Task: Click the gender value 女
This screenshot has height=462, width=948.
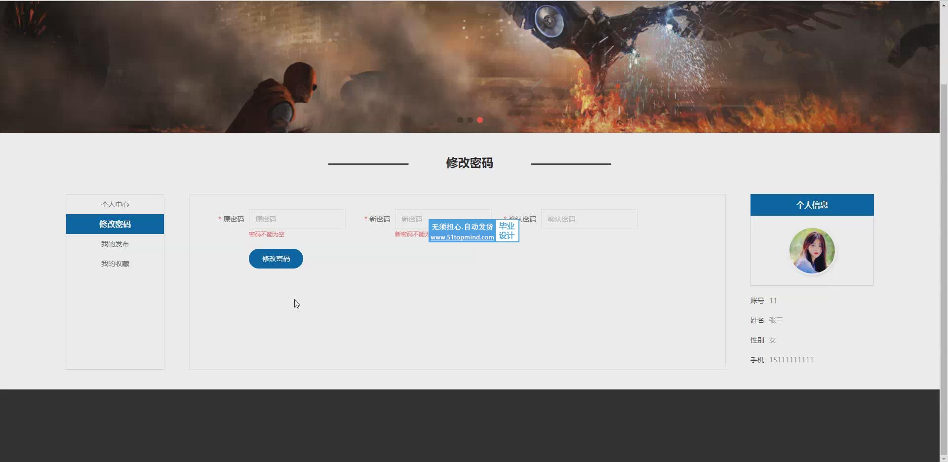Action: click(x=773, y=340)
